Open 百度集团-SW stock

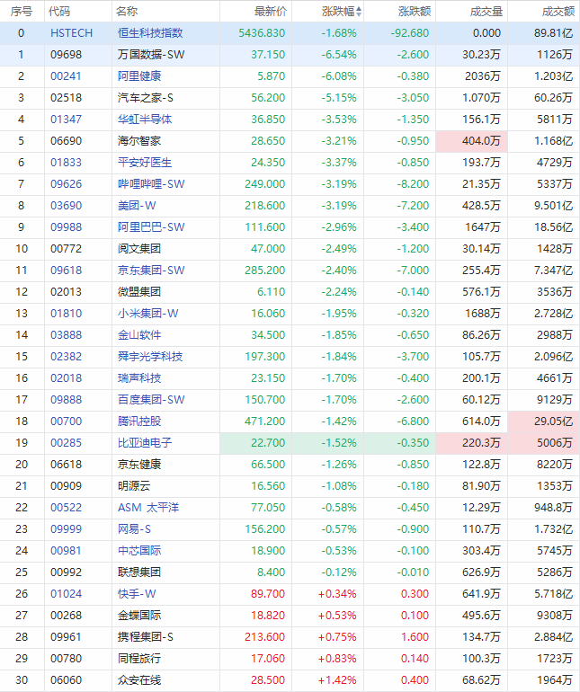point(151,400)
